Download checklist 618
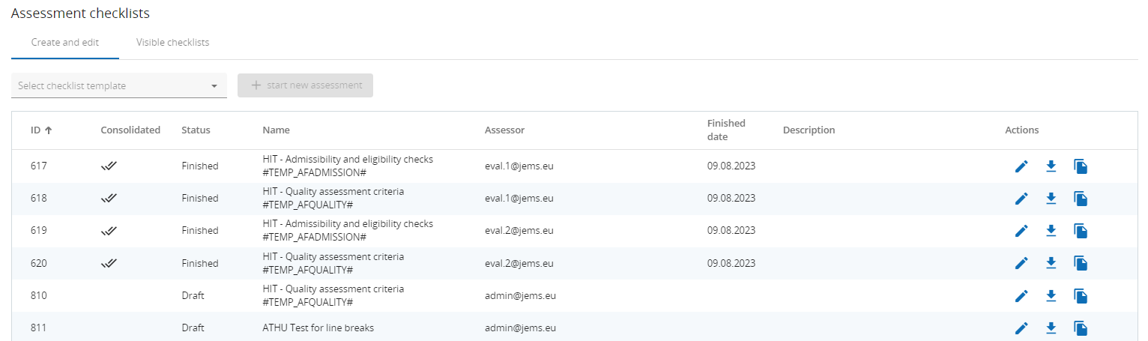The width and height of the screenshot is (1148, 341). (1051, 199)
